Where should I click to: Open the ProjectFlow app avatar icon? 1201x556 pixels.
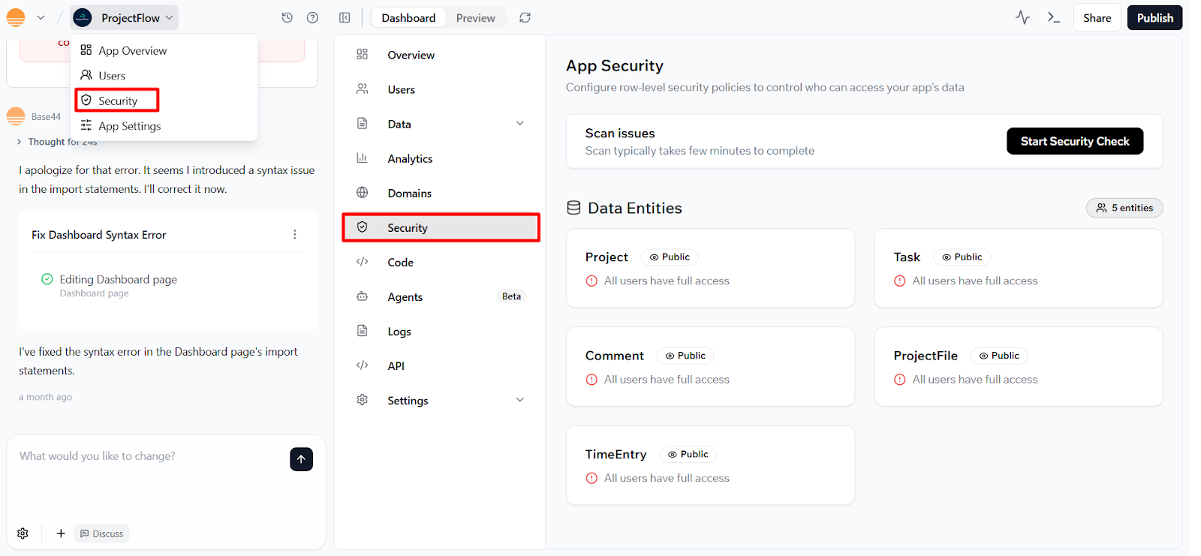coord(83,17)
